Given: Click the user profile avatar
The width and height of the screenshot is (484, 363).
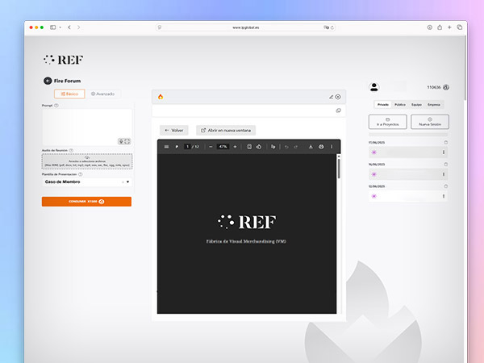Looking at the screenshot, I should coord(374,87).
